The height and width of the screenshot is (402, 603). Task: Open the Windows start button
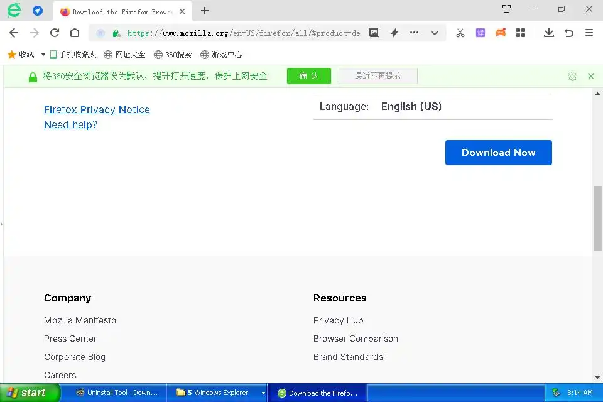[30, 393]
